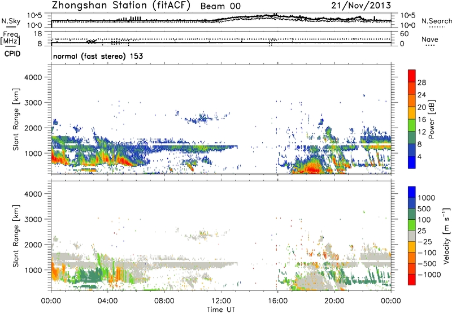This screenshot has width=452, height=313.
Task: Click the 'CPID' row label
Action: 12,54
